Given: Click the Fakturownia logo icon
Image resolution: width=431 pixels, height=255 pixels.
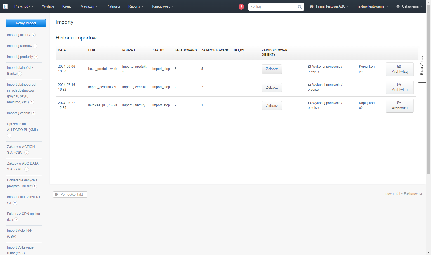Looking at the screenshot, I should (5, 6).
